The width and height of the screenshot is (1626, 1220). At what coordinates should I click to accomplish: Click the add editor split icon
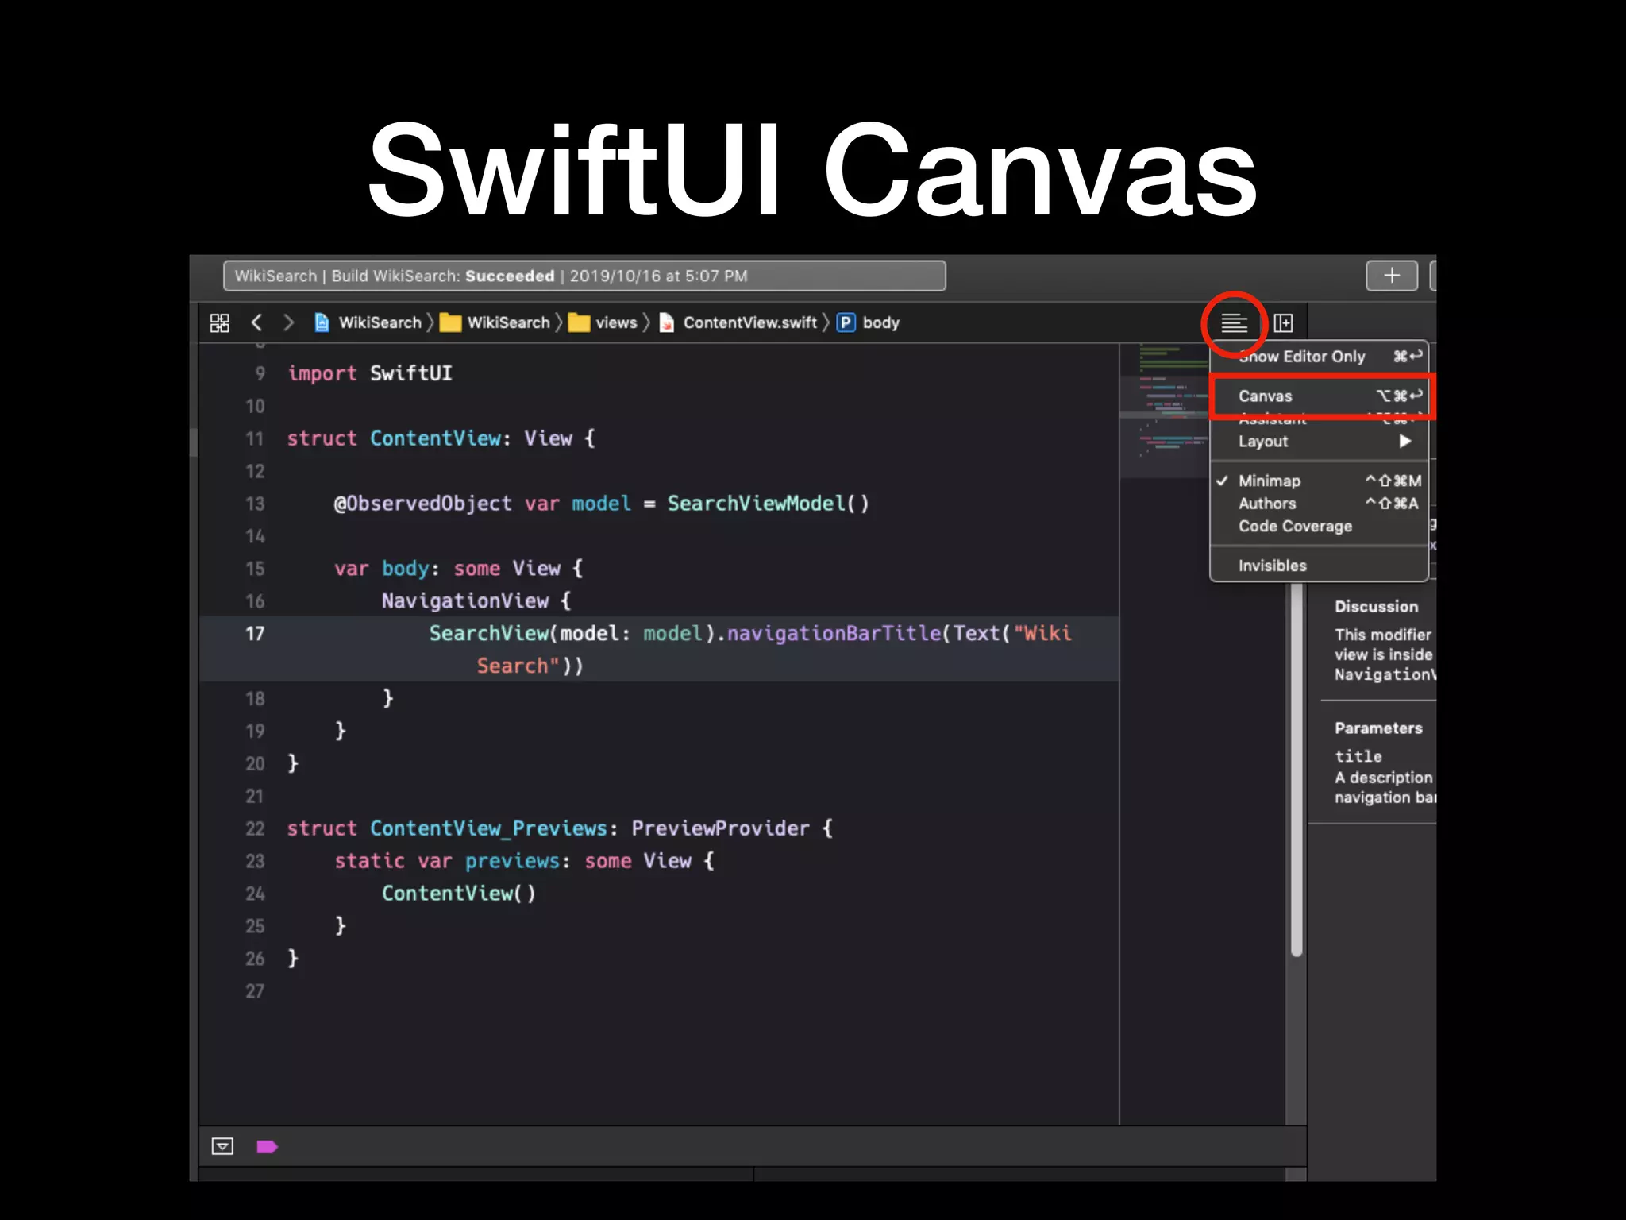click(1283, 323)
